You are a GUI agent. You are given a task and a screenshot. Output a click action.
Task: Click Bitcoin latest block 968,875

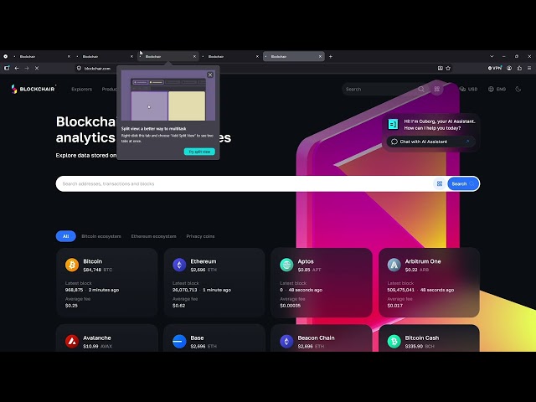click(75, 290)
